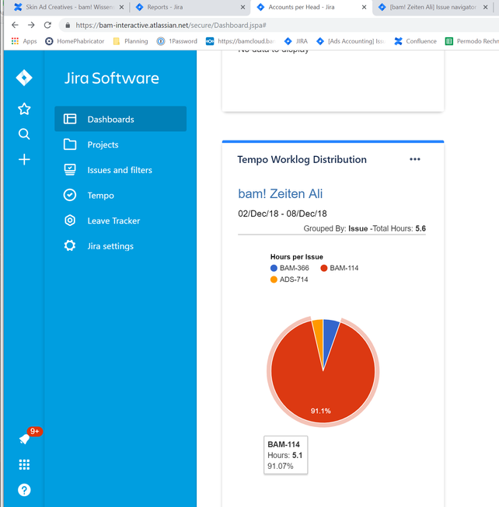Click the Projects folder icon
Image resolution: width=499 pixels, height=507 pixels.
coord(70,144)
